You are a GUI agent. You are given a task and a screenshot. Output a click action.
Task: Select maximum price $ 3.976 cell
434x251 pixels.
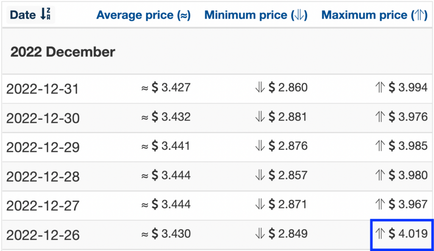pos(401,117)
